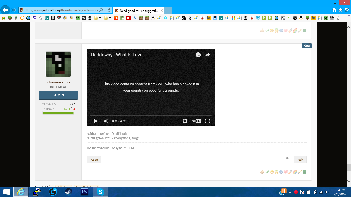351x197 pixels.
Task: Add the video to Watch Later
Action: coord(198,55)
